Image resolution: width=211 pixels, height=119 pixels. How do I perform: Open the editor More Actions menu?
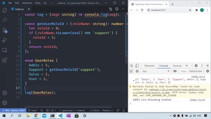(123, 9)
